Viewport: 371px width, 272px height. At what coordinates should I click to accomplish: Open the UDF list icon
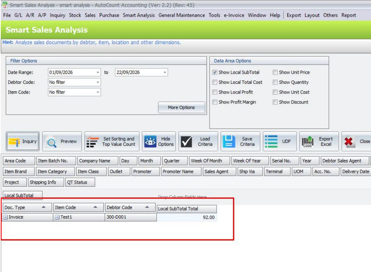coord(271,141)
